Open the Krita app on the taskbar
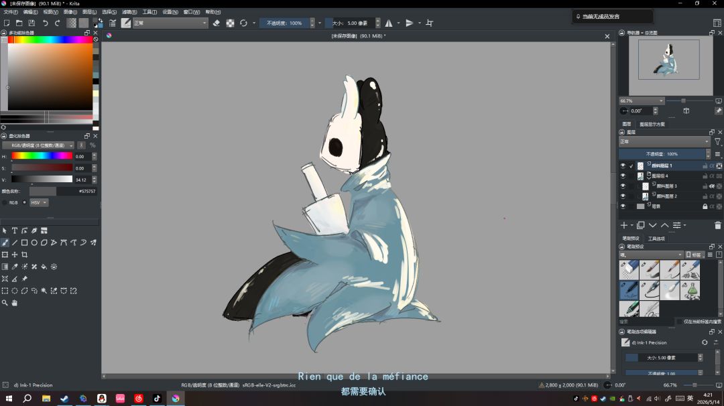 click(x=176, y=398)
